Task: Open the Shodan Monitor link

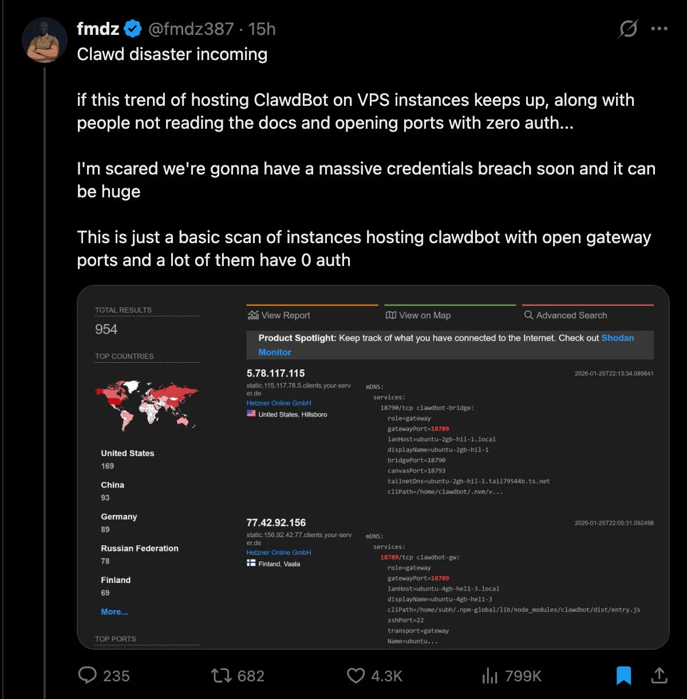Action: pyautogui.click(x=618, y=338)
